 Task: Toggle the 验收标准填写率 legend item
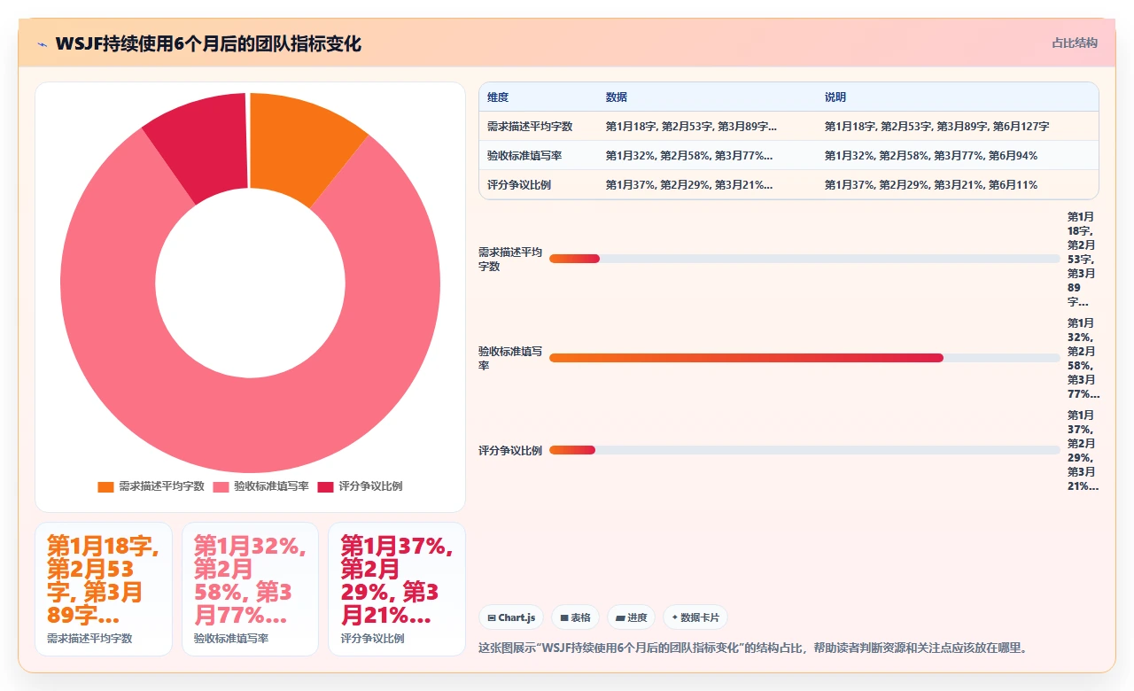tap(260, 486)
